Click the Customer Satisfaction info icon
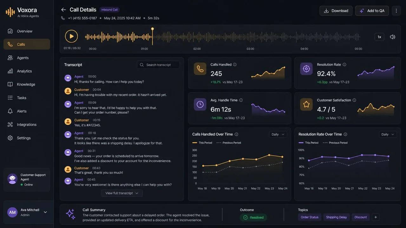 tap(354, 100)
